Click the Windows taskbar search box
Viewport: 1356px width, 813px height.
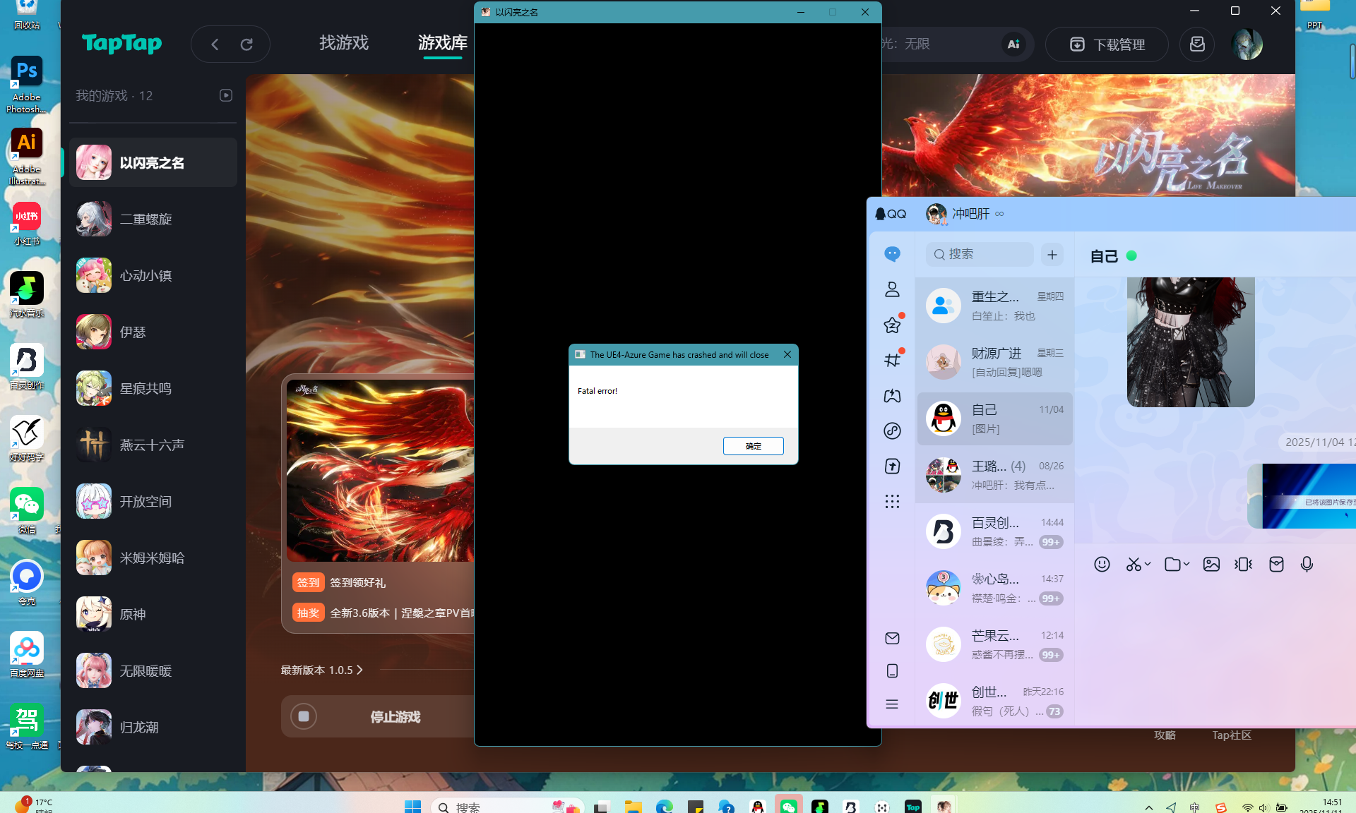(x=507, y=807)
